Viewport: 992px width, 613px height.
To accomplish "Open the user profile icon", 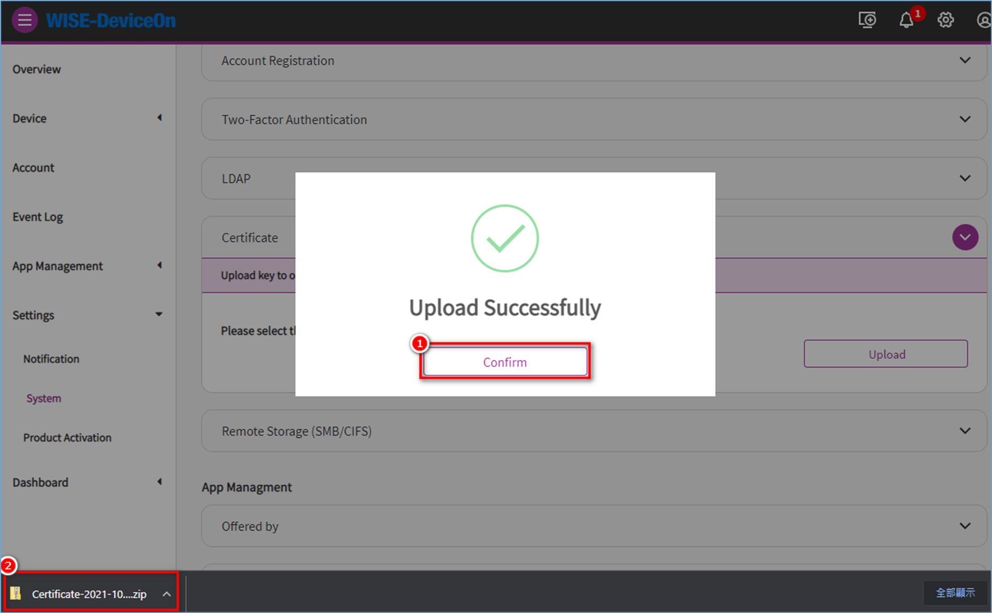I will click(983, 21).
